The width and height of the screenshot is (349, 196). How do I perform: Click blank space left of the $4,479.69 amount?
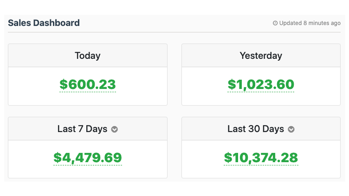pyautogui.click(x=29, y=158)
